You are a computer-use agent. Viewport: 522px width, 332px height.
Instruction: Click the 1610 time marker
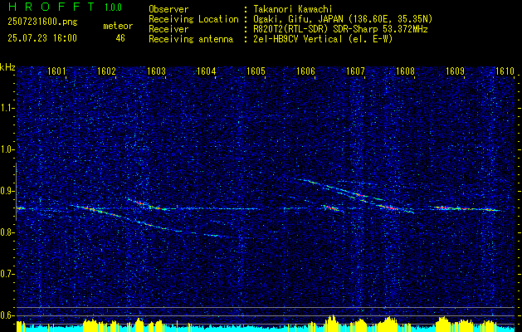point(505,71)
